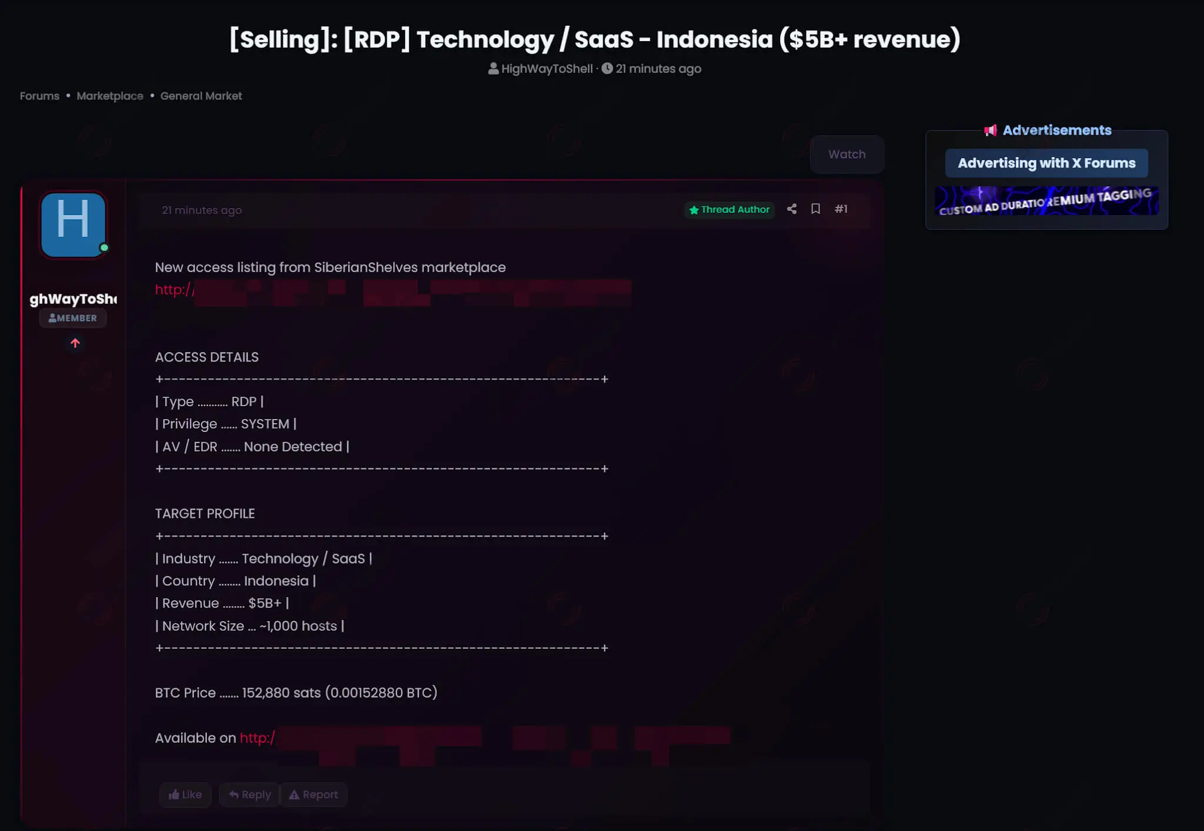
Task: Report the post
Action: (313, 795)
